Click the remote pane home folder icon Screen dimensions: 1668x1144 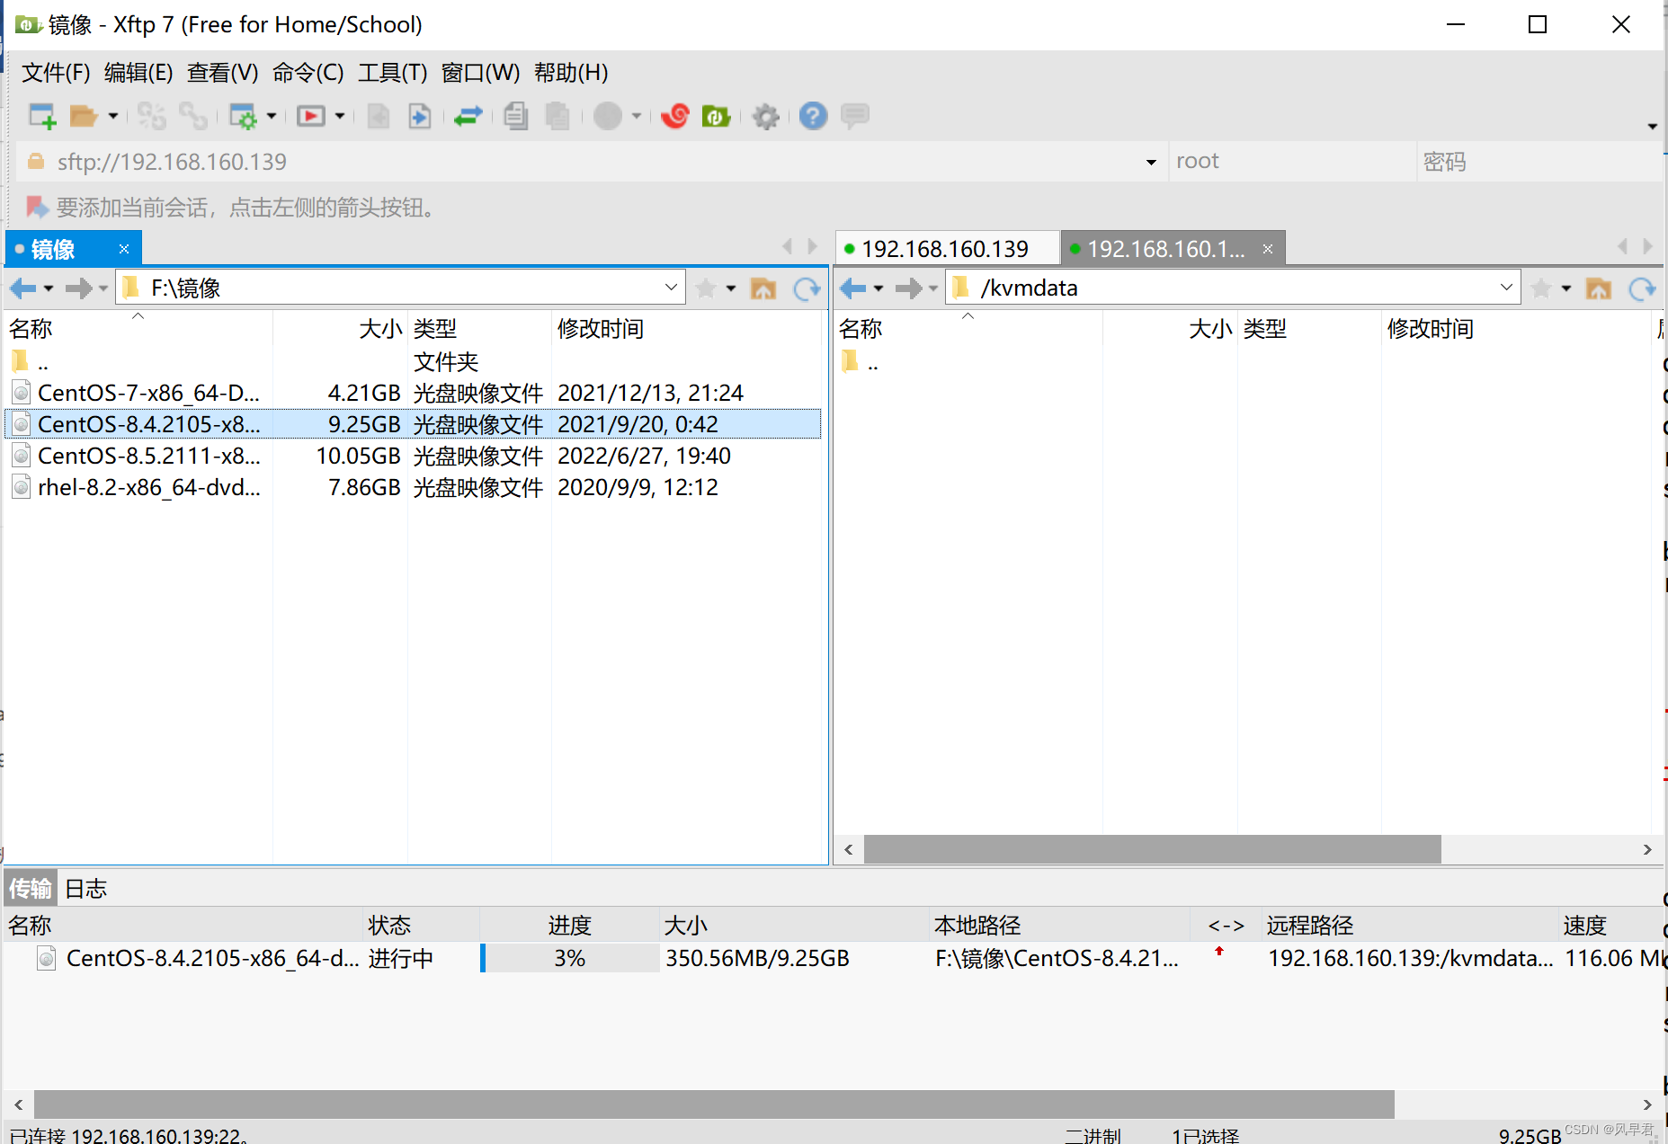click(1599, 288)
